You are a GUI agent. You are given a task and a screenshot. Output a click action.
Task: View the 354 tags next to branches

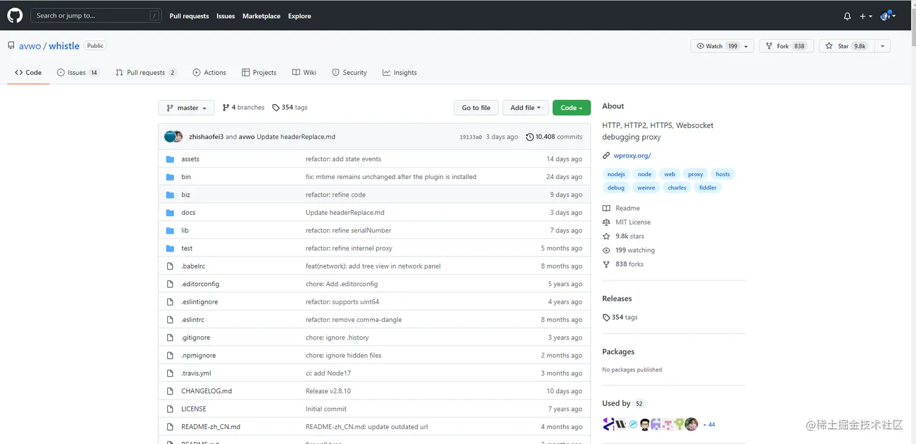tap(290, 108)
